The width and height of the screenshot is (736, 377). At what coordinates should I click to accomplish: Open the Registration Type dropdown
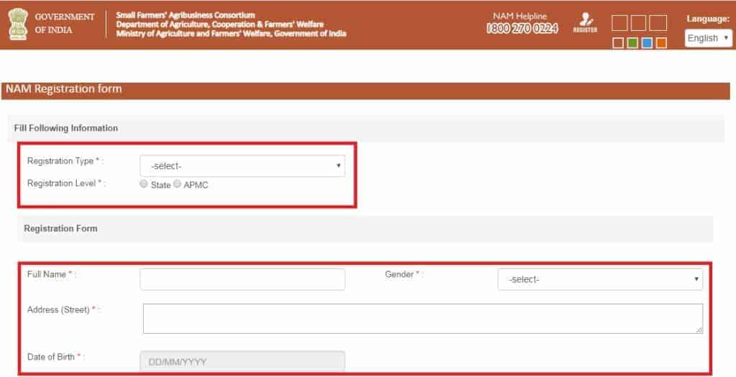pos(242,166)
